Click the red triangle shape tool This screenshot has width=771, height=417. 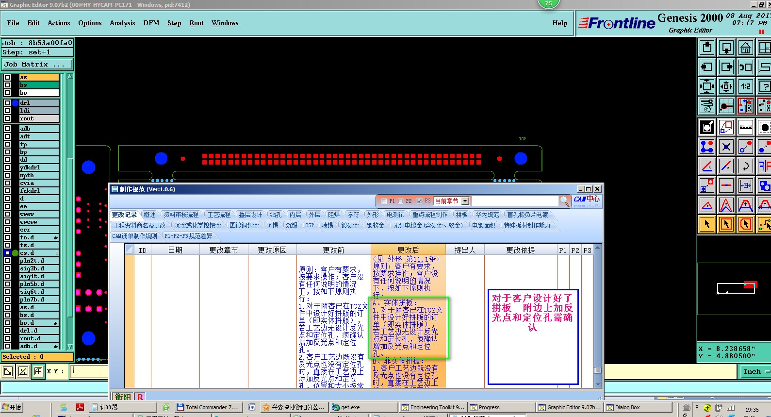707,205
